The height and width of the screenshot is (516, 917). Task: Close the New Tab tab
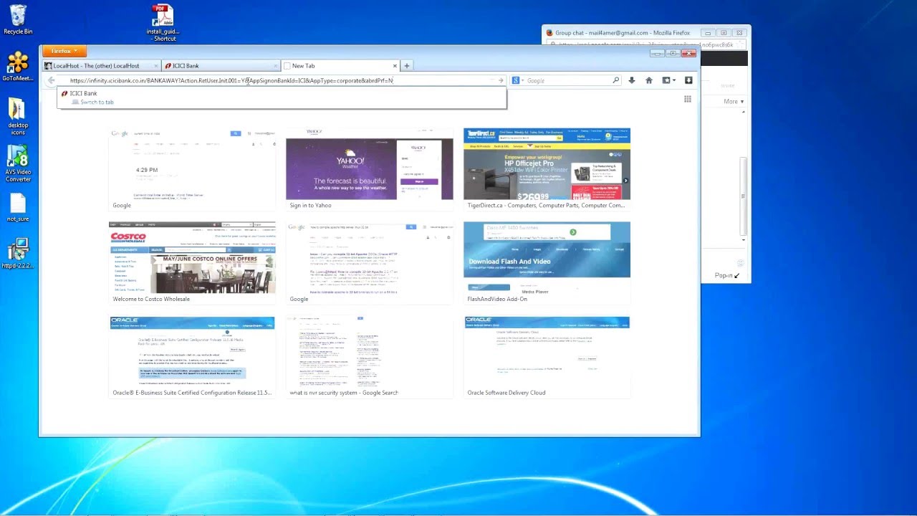tap(394, 66)
